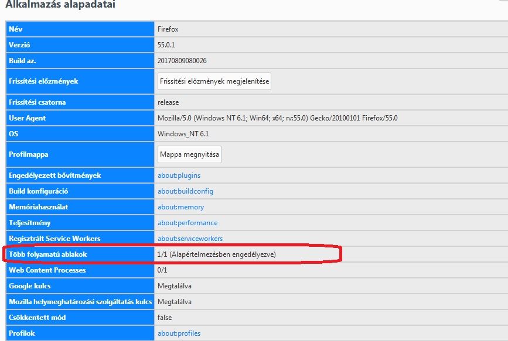Select the Web Content Processes label
This screenshot has height=341, width=508.
(x=47, y=270)
